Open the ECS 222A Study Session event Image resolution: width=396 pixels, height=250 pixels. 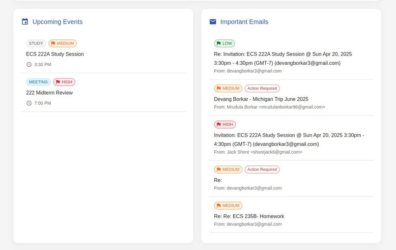[103, 54]
